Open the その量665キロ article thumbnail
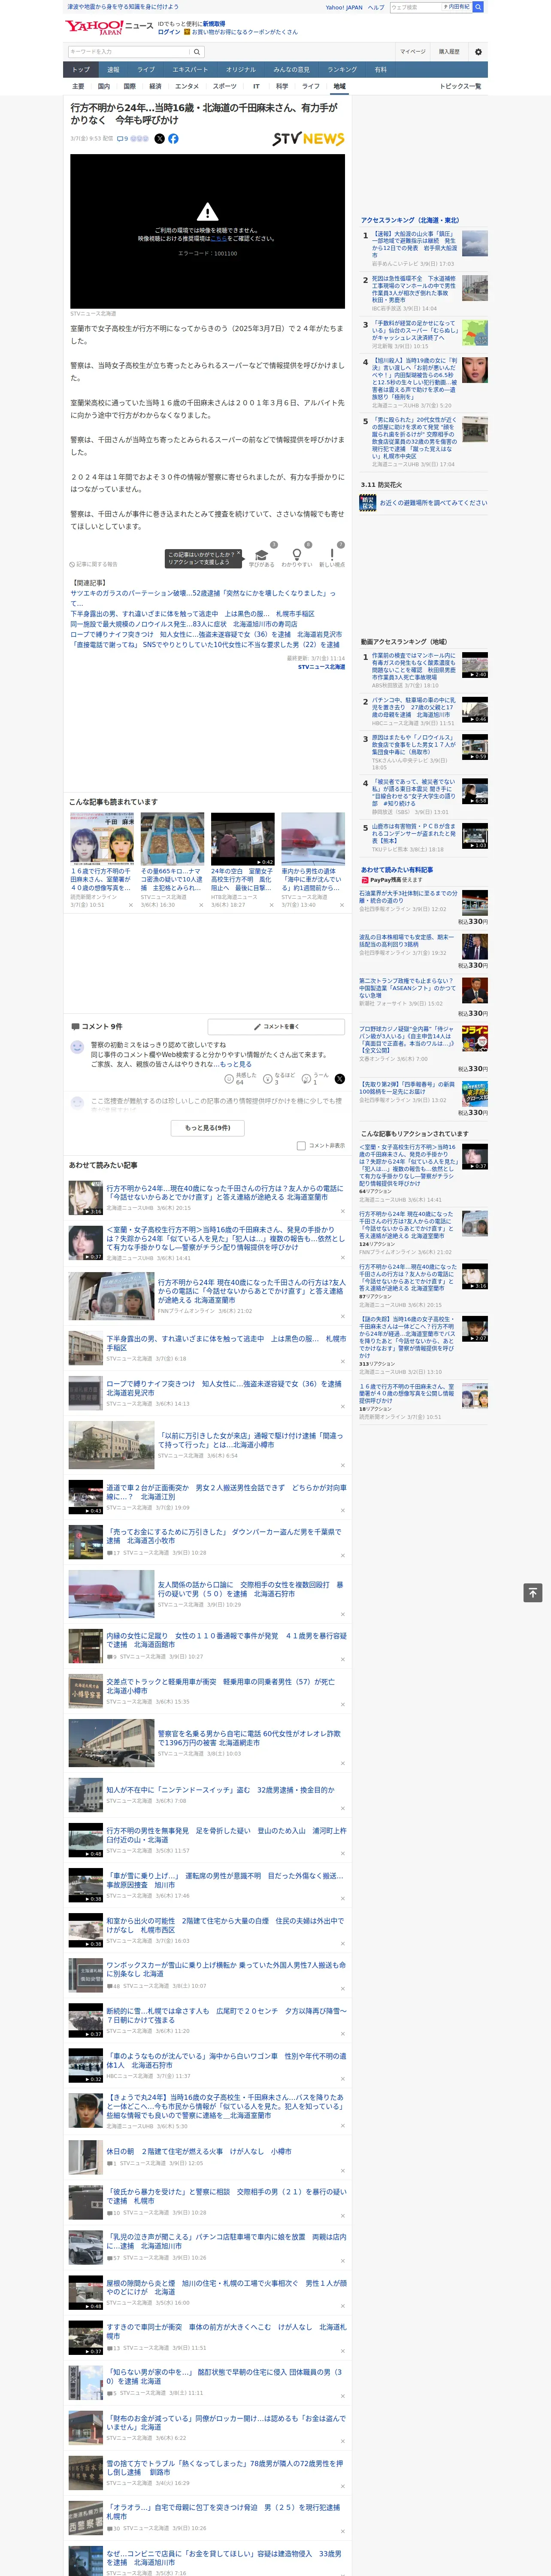This screenshot has height=2576, width=551. click(172, 839)
